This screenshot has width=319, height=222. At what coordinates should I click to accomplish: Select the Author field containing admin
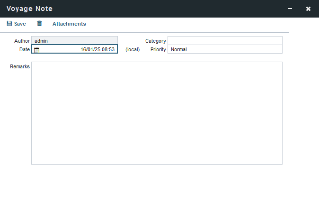click(74, 41)
